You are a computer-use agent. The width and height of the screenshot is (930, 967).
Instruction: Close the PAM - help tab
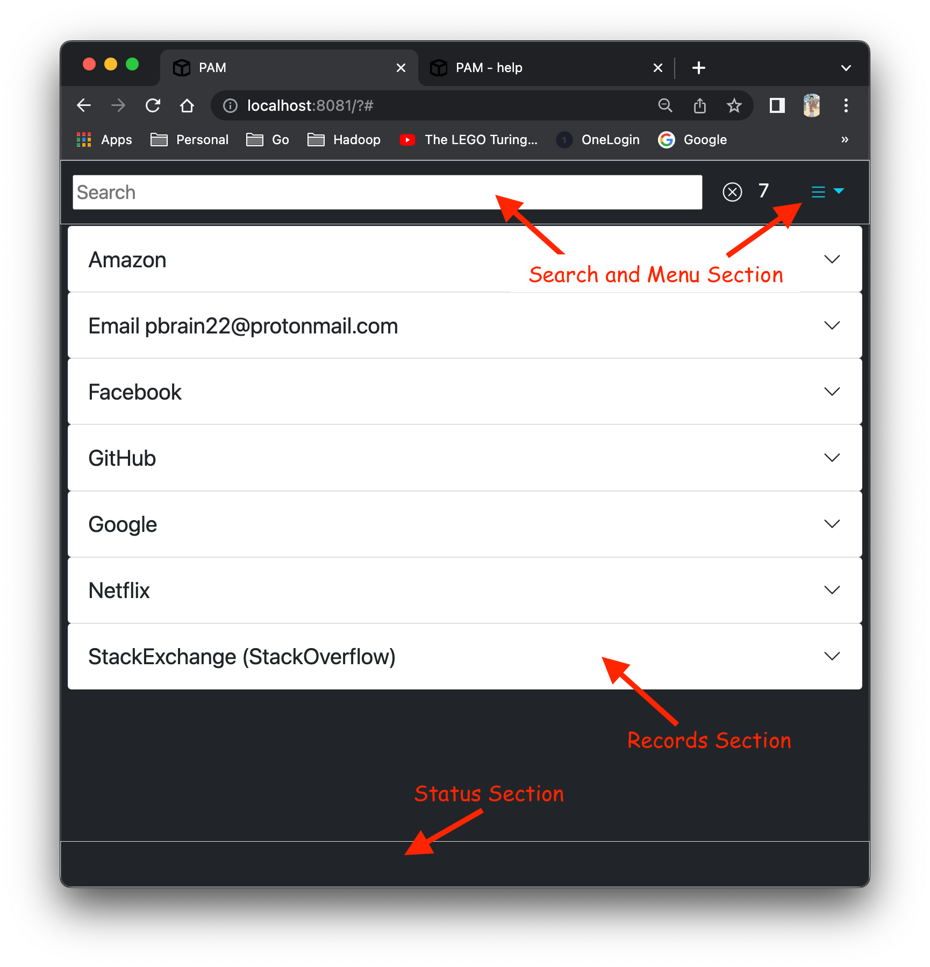point(658,68)
